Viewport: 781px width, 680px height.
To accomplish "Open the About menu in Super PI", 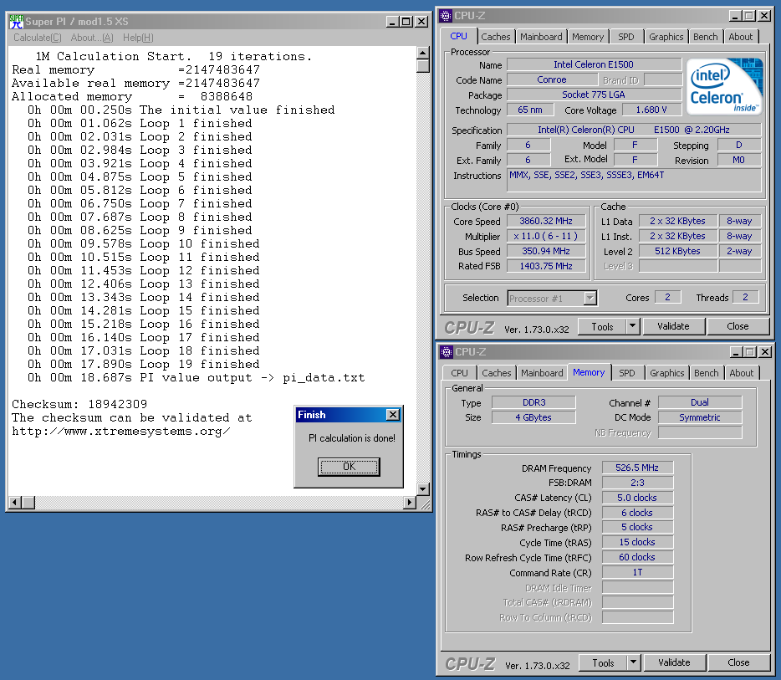I will [x=92, y=38].
